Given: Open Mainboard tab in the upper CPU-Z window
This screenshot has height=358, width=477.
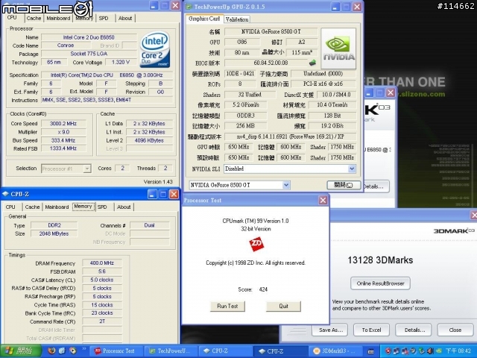Looking at the screenshot, I should 58,18.
